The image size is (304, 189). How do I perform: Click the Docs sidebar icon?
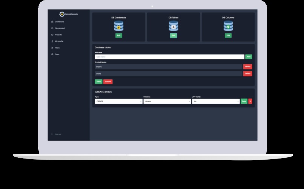tap(52, 54)
